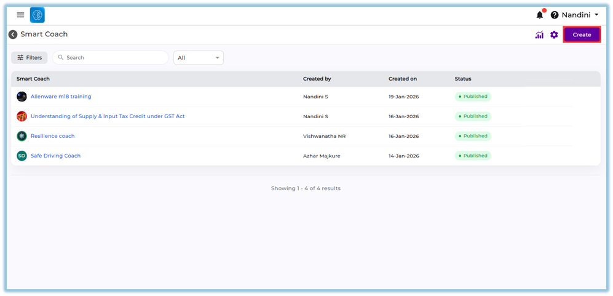Image resolution: width=613 pixels, height=296 pixels.
Task: Click the brain logo icon
Action: 37,15
